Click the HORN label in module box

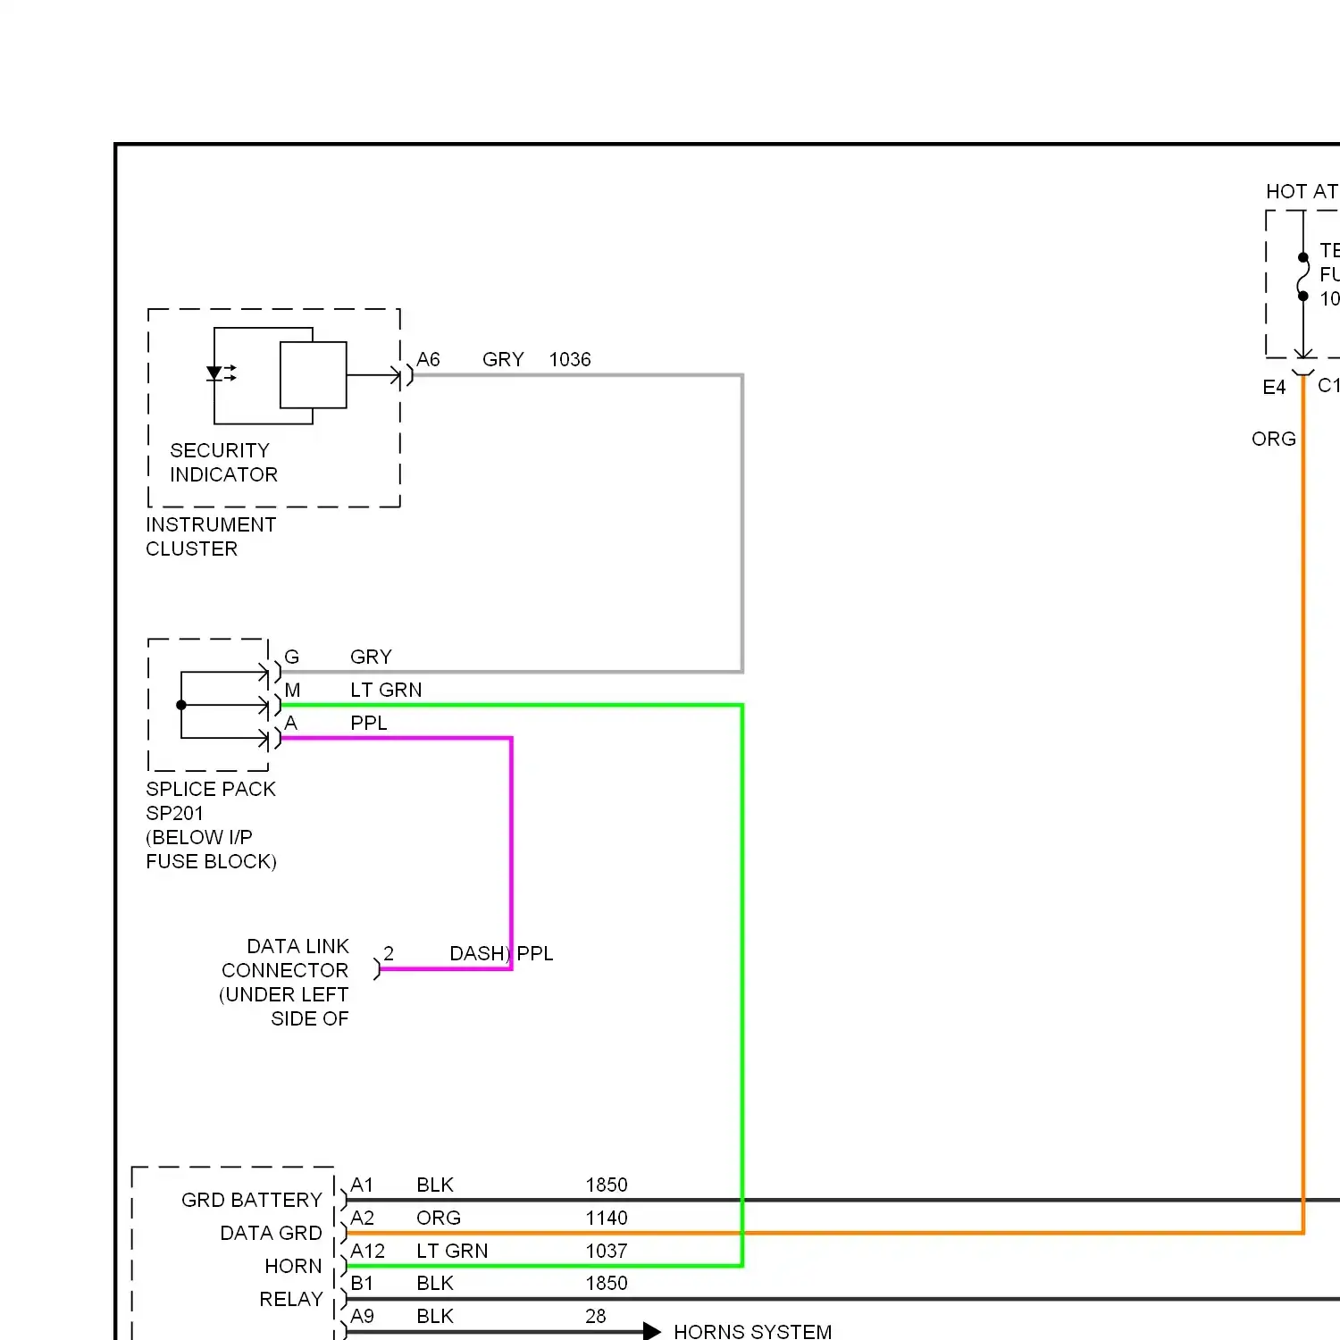(293, 1266)
